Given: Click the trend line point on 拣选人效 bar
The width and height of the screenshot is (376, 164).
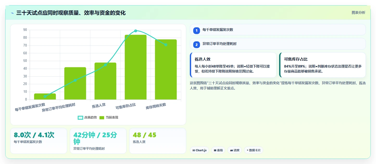Looking at the screenshot, I should coord(105,65).
